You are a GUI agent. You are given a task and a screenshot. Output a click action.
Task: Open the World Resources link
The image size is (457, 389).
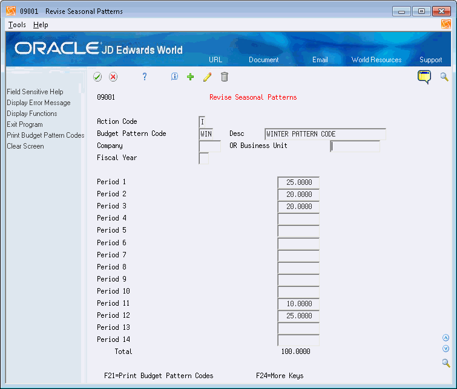click(376, 60)
